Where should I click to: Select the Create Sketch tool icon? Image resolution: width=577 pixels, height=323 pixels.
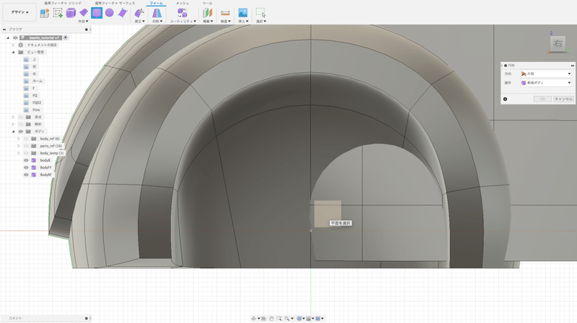pyautogui.click(x=58, y=13)
